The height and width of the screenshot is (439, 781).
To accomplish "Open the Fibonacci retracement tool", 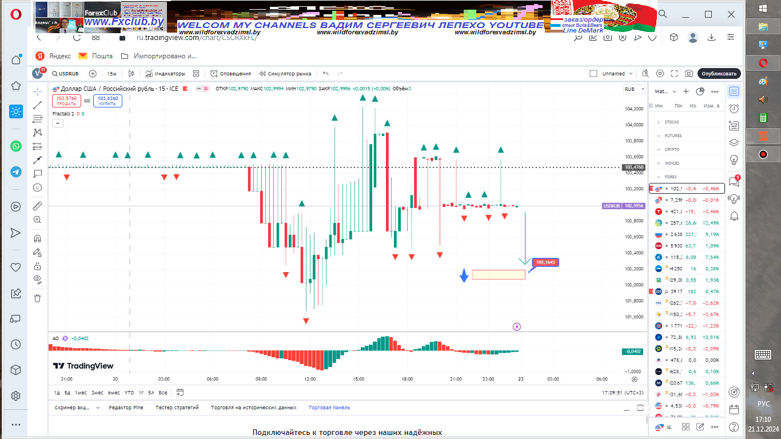I will pos(38,119).
